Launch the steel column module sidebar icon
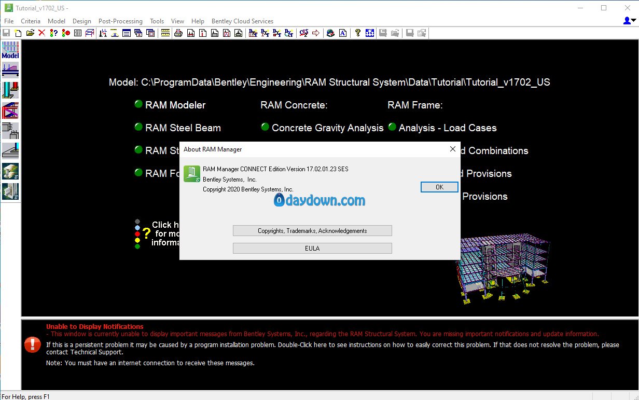639x400 pixels. [x=10, y=90]
